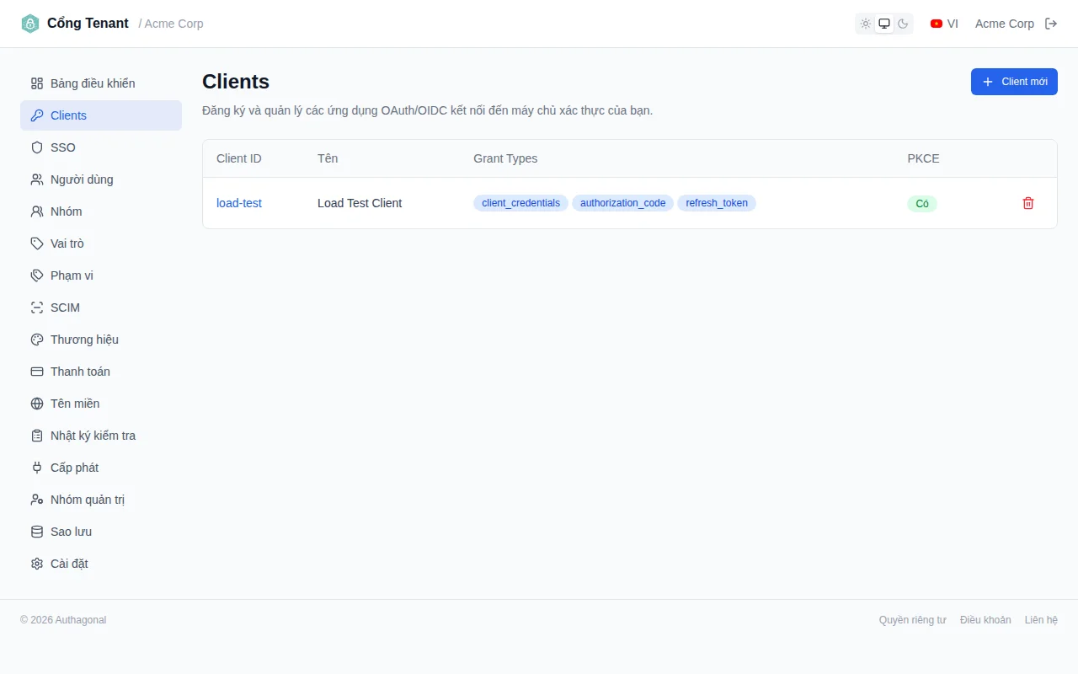
Task: Click the plug icon beside Cấp phát
Action: click(37, 468)
